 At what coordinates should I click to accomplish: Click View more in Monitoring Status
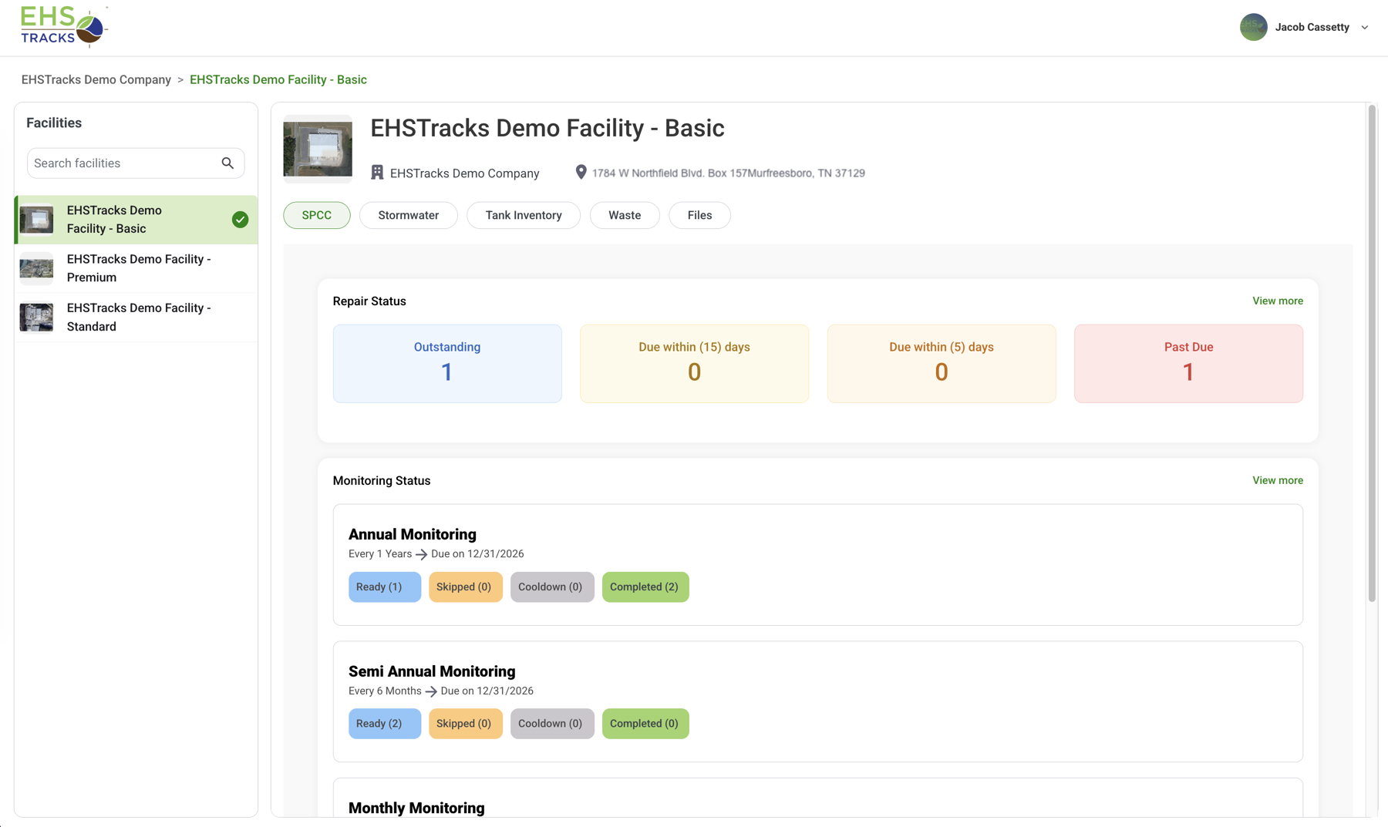pos(1278,480)
